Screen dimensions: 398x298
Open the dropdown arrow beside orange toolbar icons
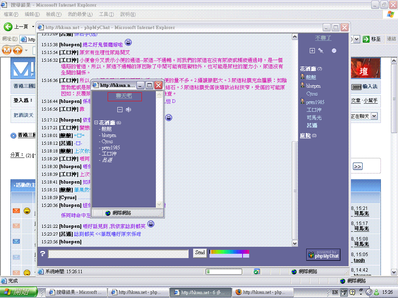26,50
